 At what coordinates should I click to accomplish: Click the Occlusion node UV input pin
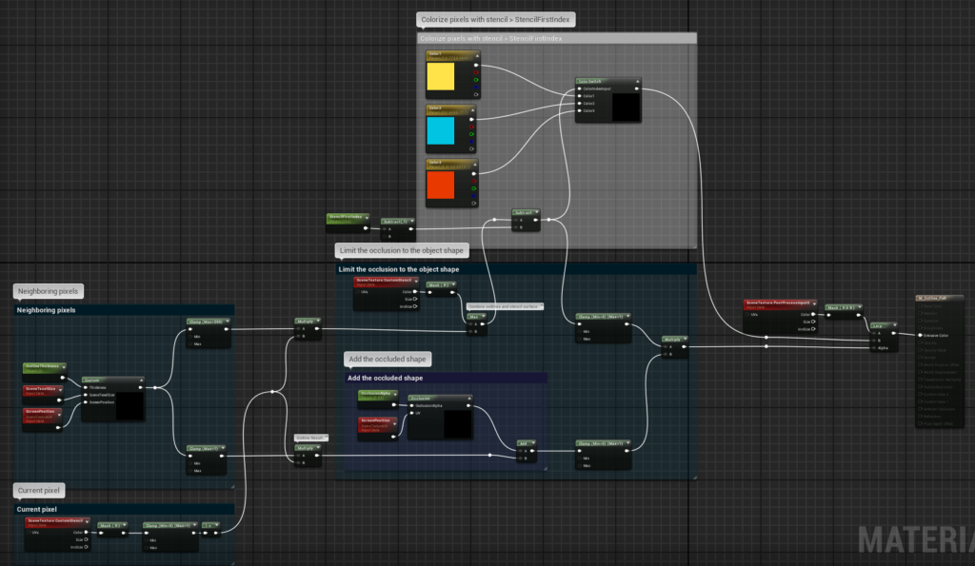point(411,413)
